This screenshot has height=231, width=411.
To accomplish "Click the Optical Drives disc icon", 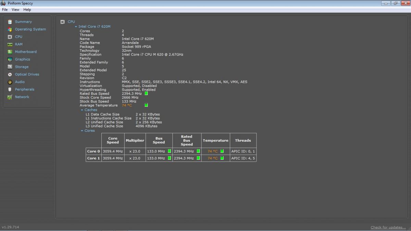I will pyautogui.click(x=10, y=74).
